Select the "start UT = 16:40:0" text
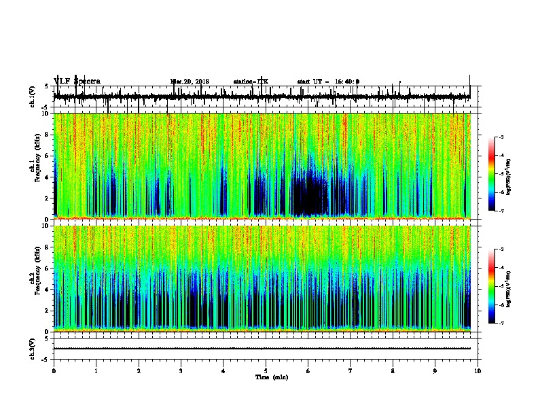 click(328, 82)
